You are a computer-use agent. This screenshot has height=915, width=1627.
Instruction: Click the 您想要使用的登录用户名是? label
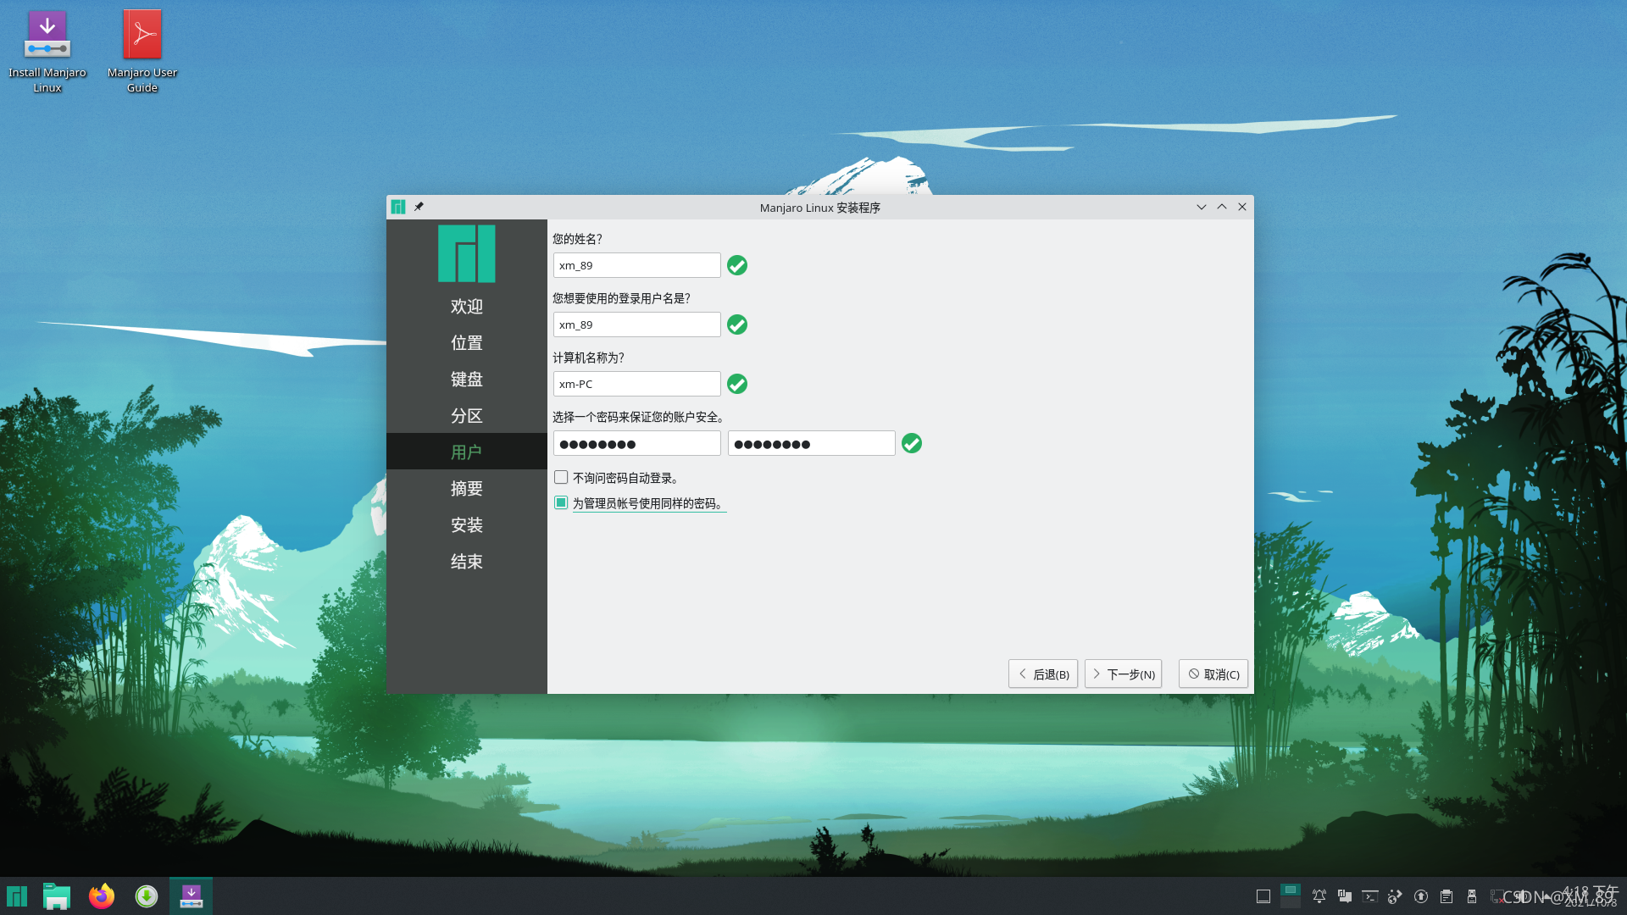(621, 298)
